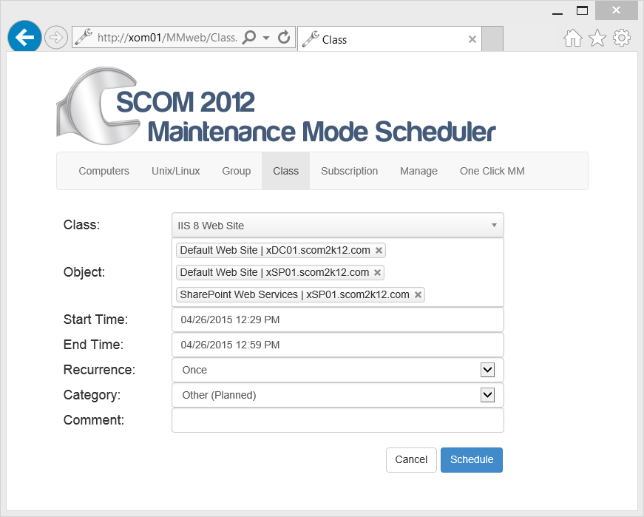
Task: Click the Schedule button
Action: [x=472, y=460]
